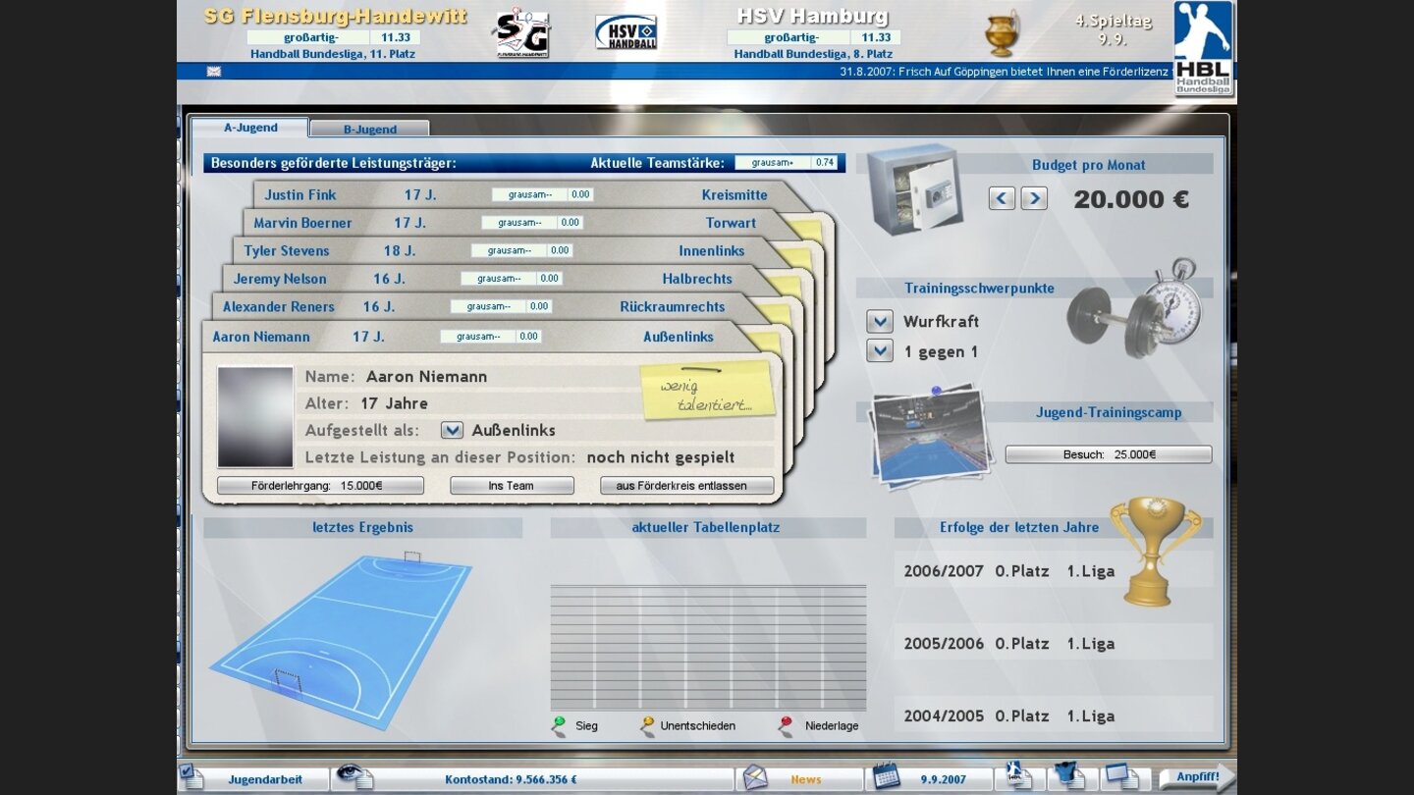Click the aktueller Tabellenplatz chart area
Image resolution: width=1414 pixels, height=795 pixels.
tap(708, 647)
